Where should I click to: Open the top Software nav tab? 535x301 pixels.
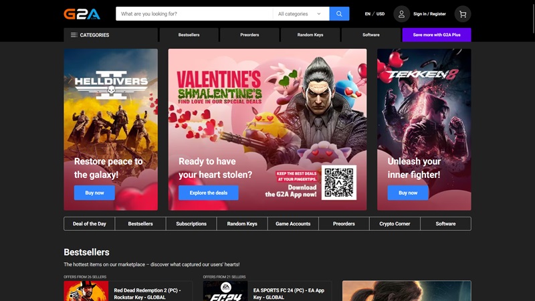coord(371,35)
